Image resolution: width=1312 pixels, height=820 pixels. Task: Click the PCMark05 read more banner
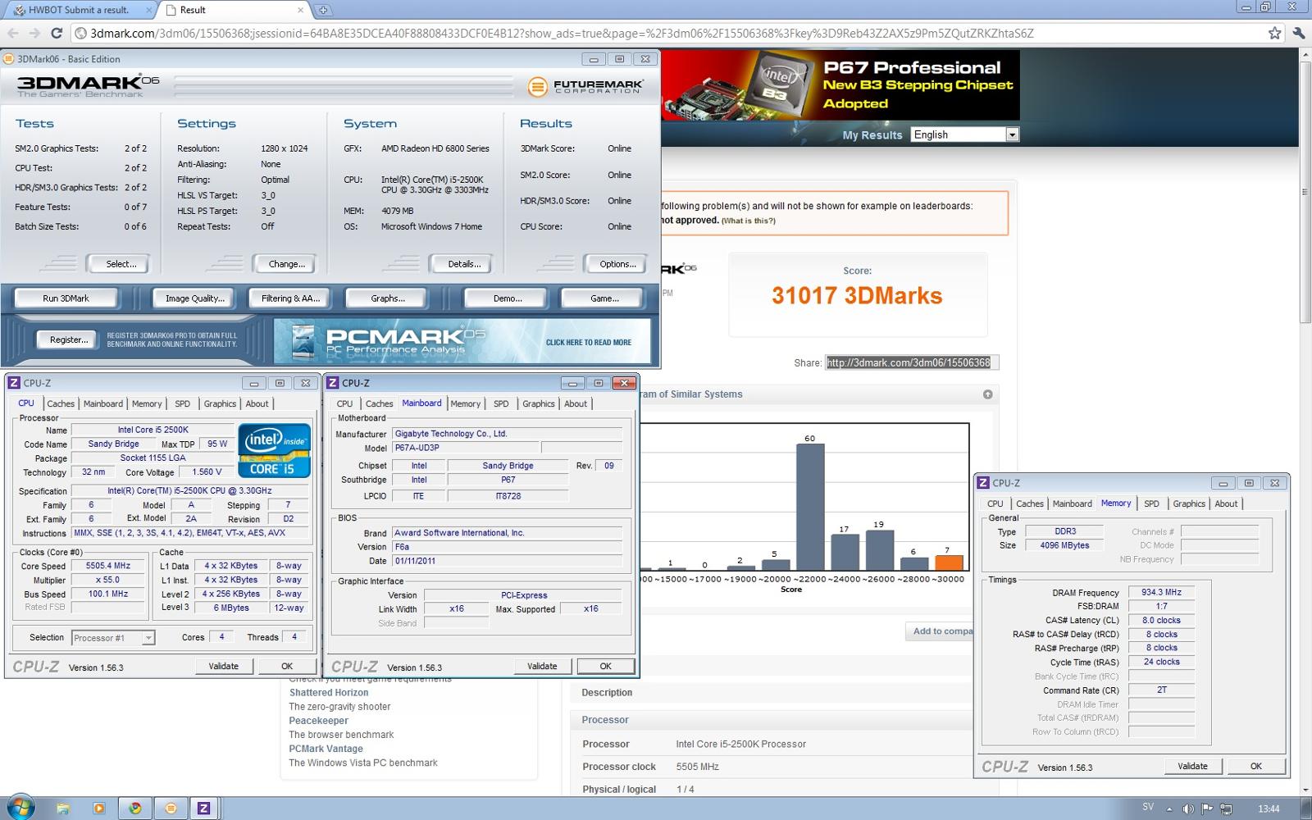pos(462,341)
